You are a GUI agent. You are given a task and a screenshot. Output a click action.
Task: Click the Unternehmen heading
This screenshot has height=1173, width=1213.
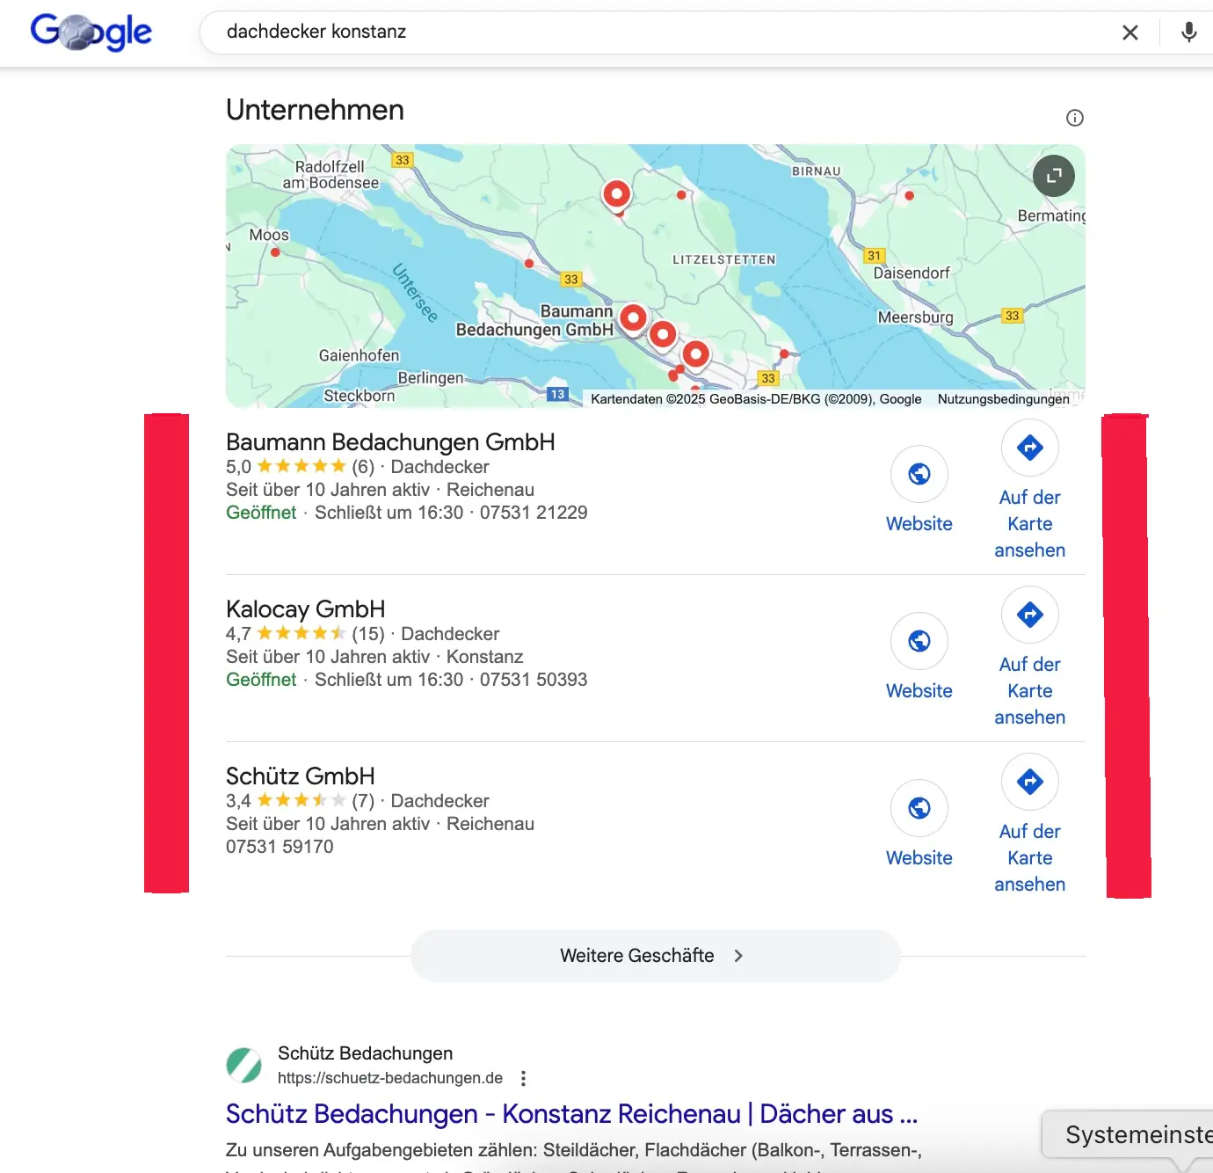click(315, 110)
